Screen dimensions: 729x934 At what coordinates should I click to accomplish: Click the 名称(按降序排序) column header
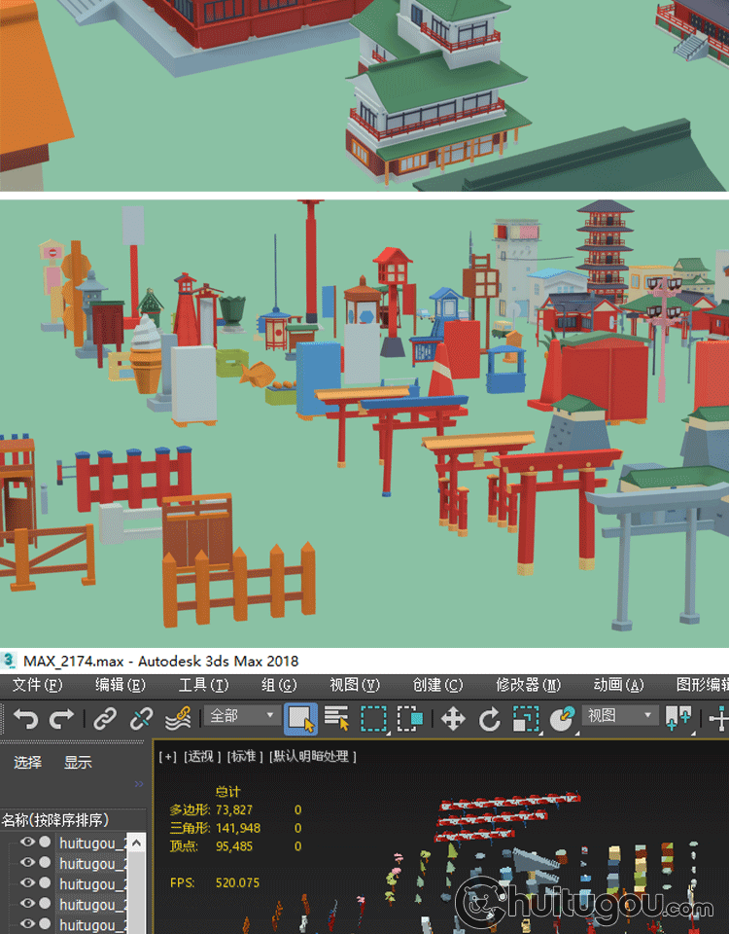(55, 819)
